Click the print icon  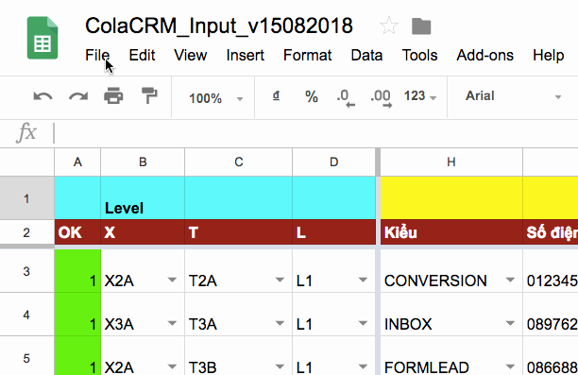tap(113, 95)
